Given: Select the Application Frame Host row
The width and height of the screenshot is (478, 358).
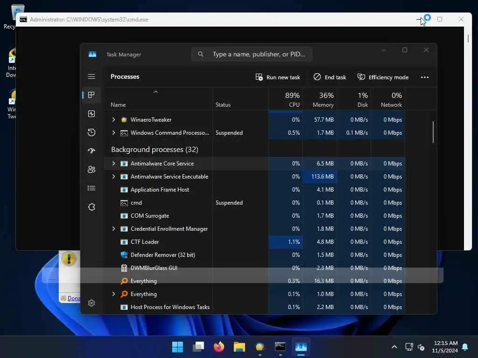Looking at the screenshot, I should (x=255, y=190).
